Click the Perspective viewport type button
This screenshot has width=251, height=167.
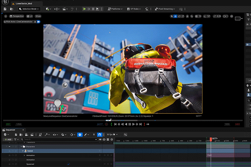pos(16,16)
